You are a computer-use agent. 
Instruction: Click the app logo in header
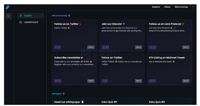pos(7,7)
